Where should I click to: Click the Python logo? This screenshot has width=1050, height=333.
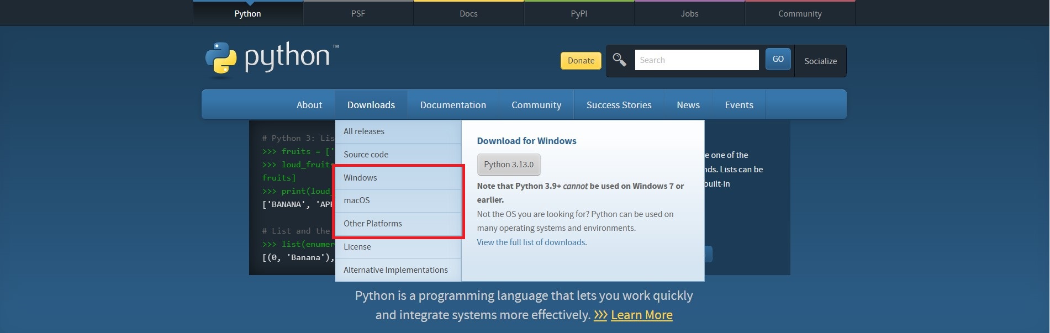272,59
